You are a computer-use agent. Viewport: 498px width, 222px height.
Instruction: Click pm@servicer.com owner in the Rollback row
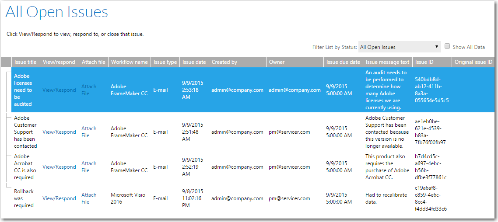[289, 198]
